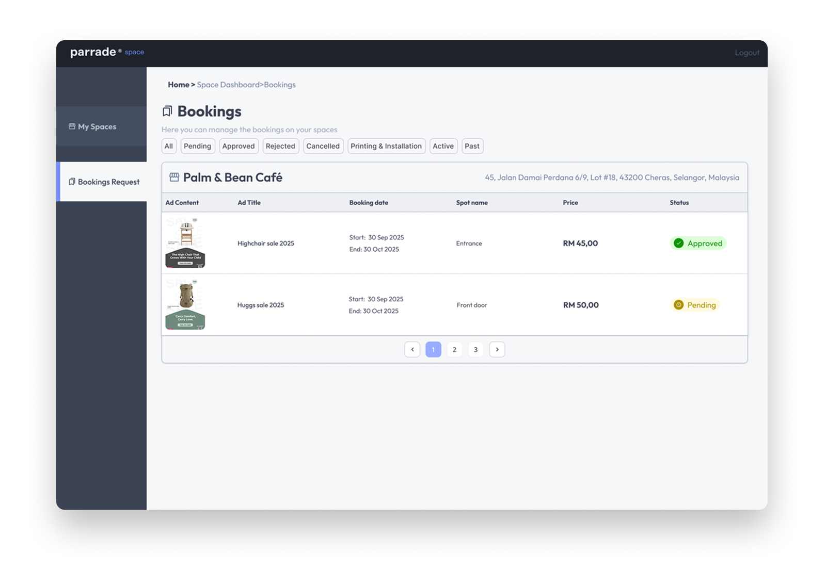Click the price 'RM 50,00'
826x584 pixels.
pyautogui.click(x=581, y=305)
